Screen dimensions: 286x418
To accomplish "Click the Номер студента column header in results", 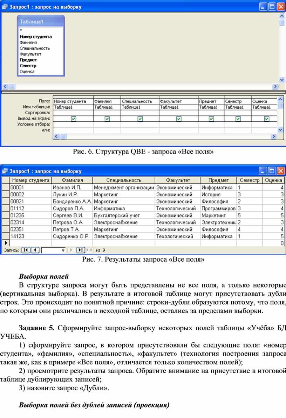I will tap(30, 180).
